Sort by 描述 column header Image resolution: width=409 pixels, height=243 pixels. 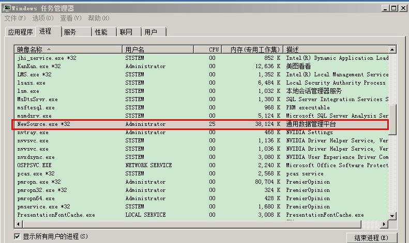click(336, 50)
